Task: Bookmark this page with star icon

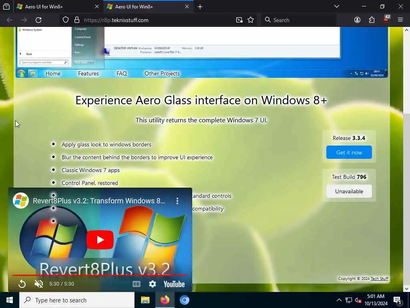Action: click(x=251, y=20)
